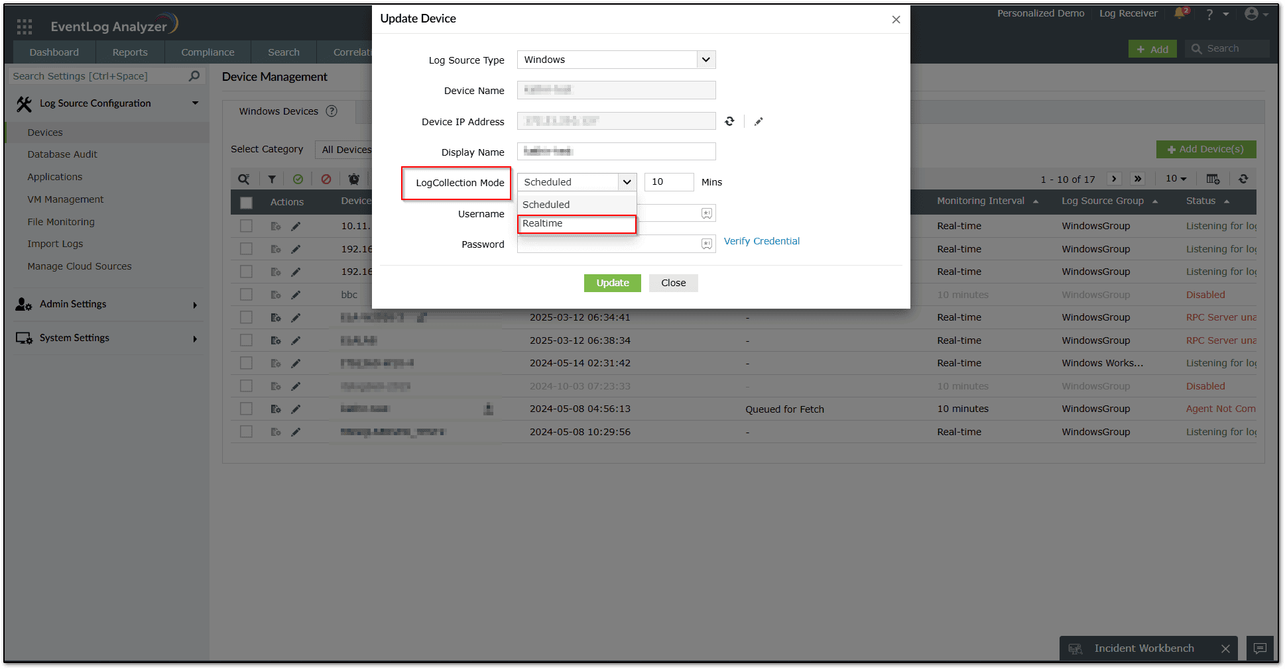Click the Windows Devices help icon
This screenshot has width=1285, height=669.
coord(332,111)
